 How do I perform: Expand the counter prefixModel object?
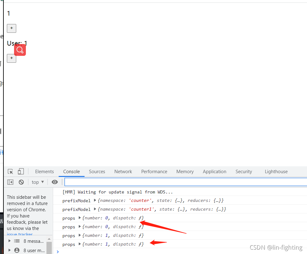95,200
